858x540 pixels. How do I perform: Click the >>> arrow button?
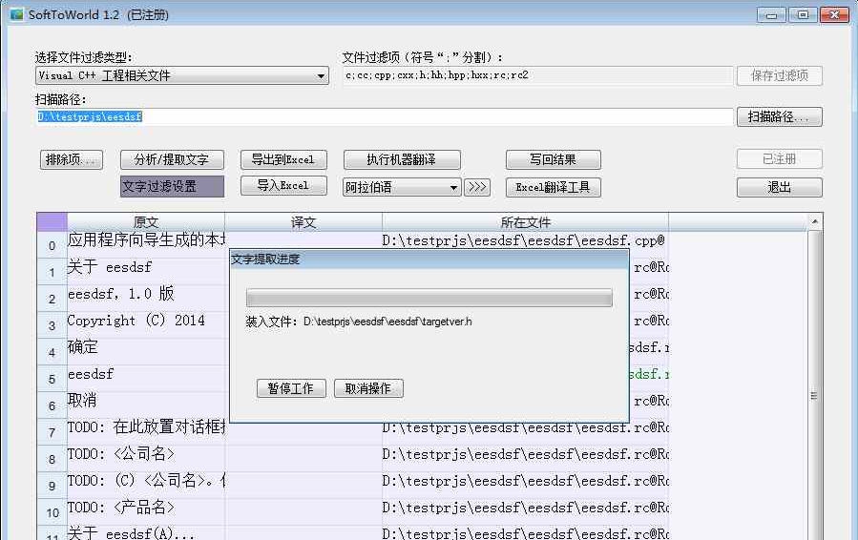pos(476,187)
